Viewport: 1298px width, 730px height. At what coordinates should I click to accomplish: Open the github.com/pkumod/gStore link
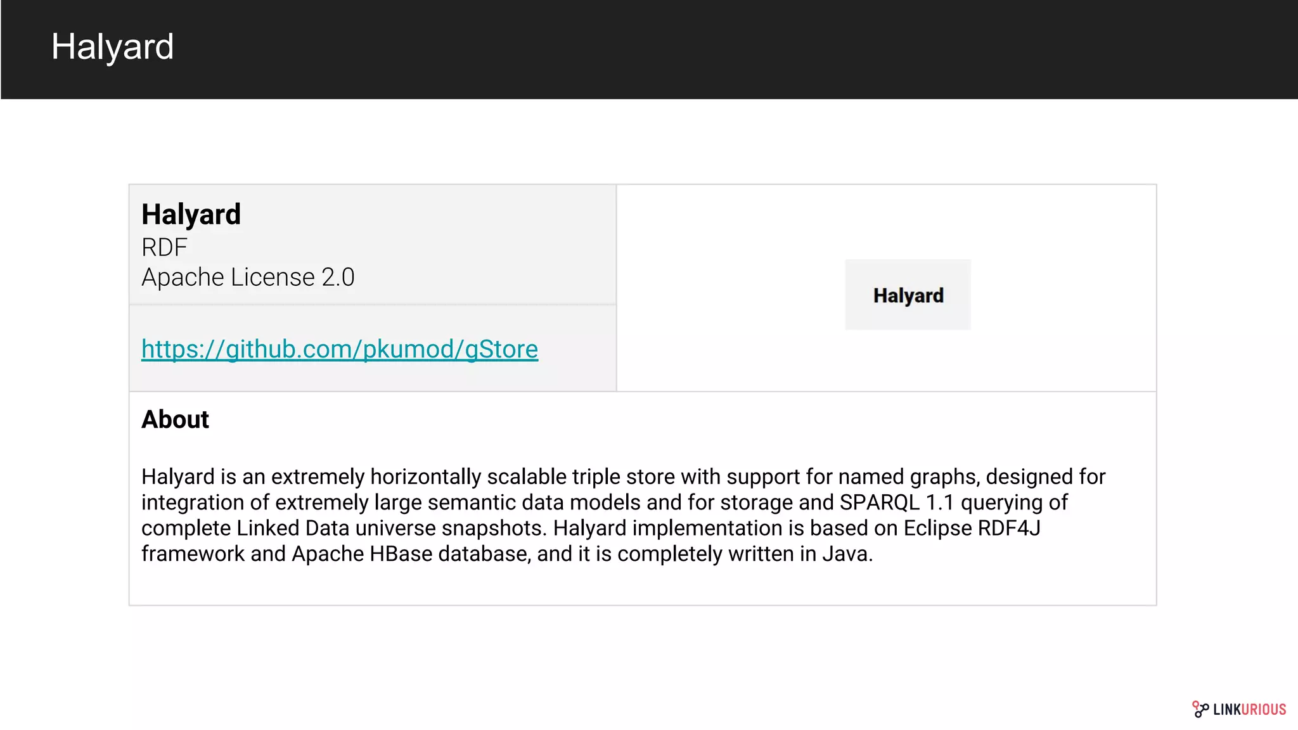pyautogui.click(x=340, y=349)
